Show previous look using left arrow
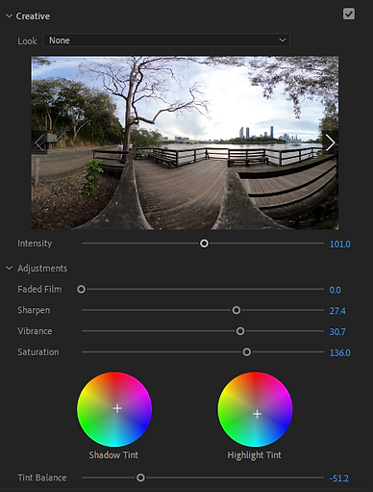 pyautogui.click(x=39, y=142)
